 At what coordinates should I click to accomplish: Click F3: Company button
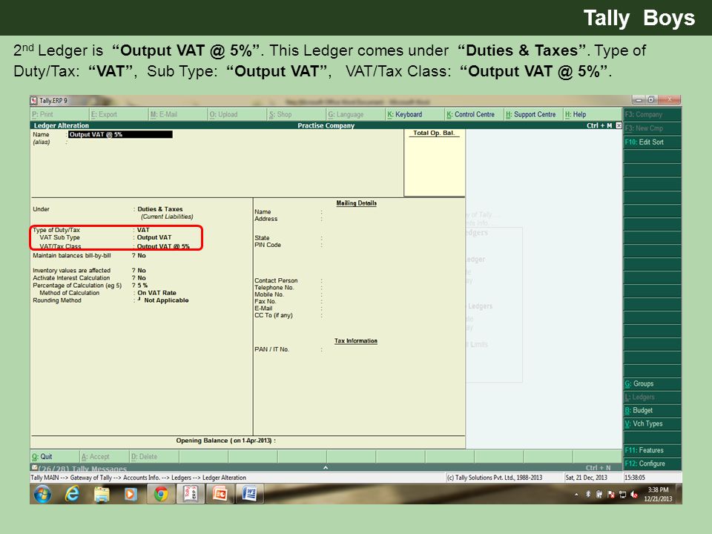point(652,114)
